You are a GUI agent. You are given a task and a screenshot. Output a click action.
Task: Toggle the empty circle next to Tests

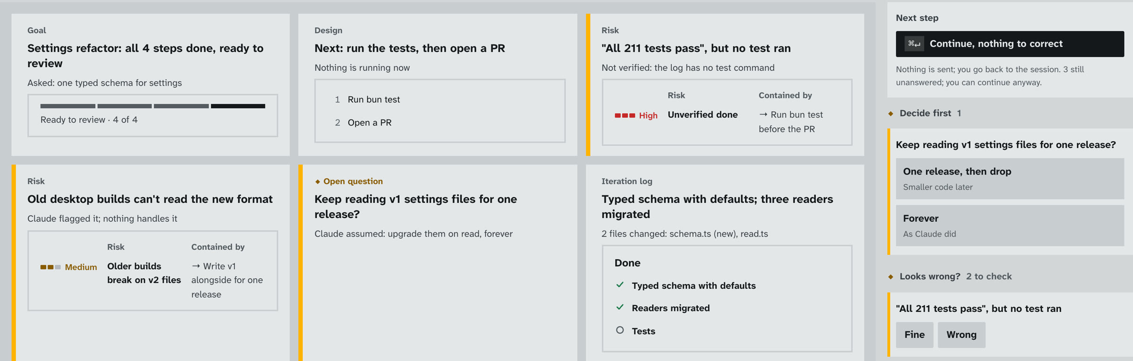620,330
